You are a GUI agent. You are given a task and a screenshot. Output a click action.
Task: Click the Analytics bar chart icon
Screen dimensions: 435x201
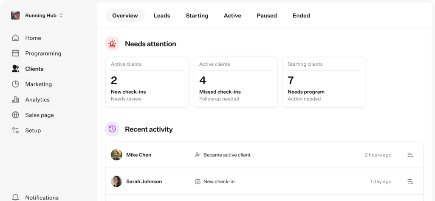[x=16, y=100]
